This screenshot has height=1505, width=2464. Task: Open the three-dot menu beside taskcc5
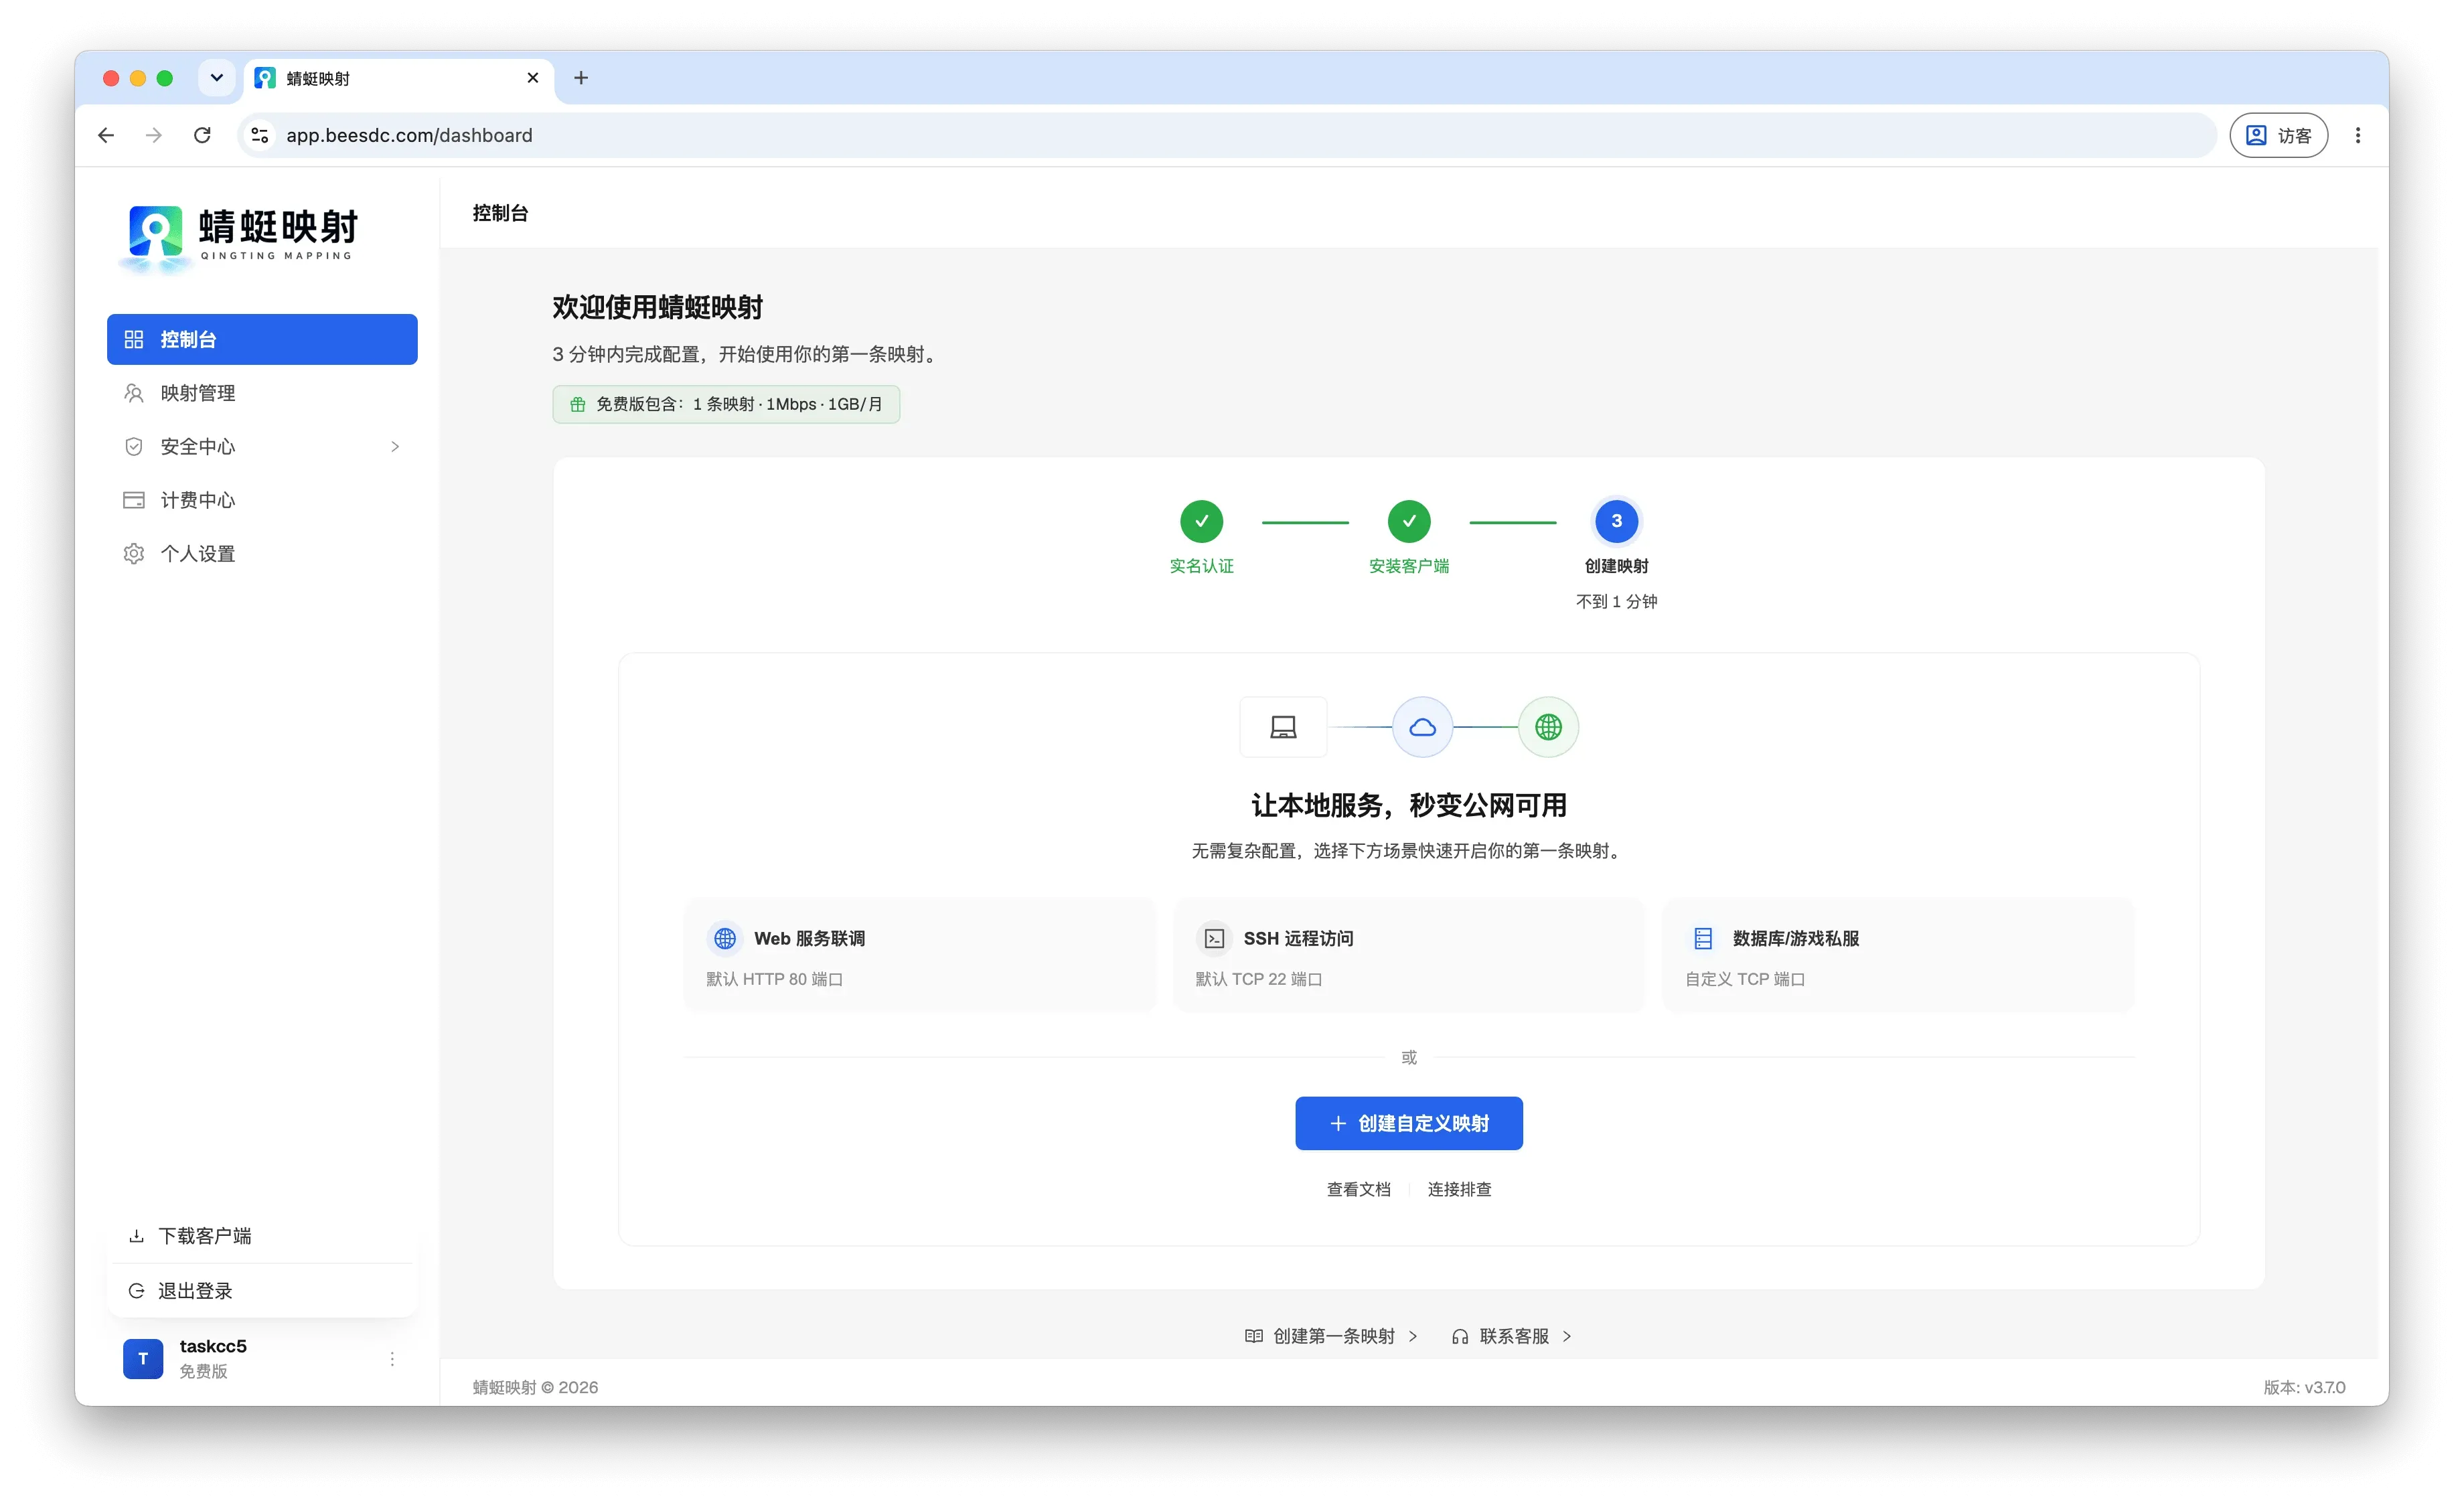(392, 1358)
